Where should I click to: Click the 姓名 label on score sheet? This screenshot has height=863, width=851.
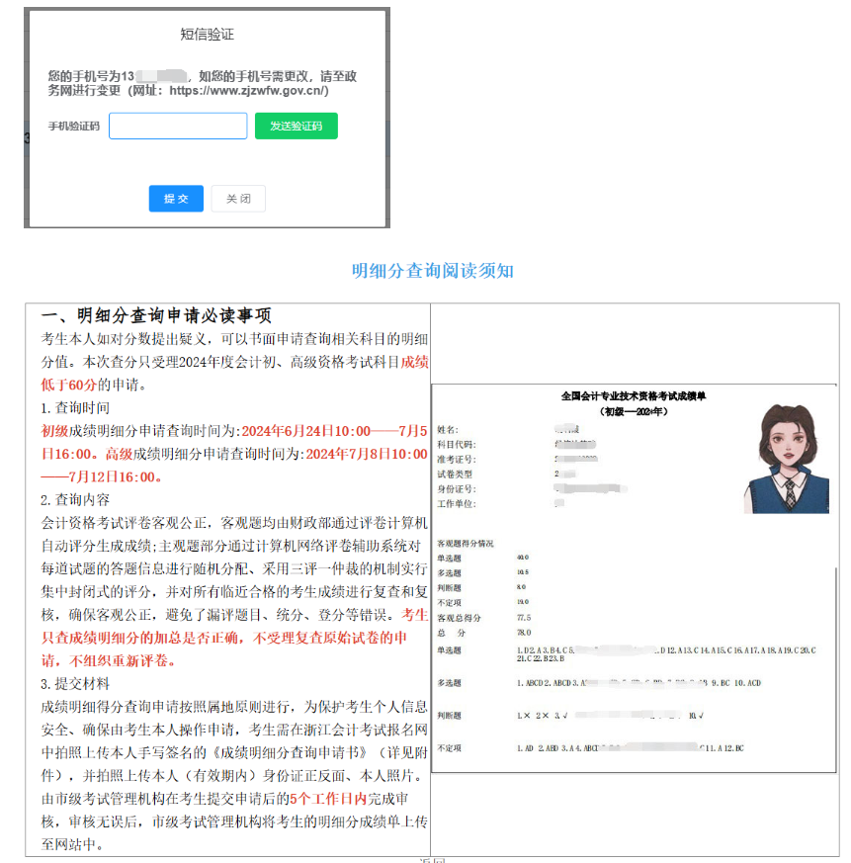coord(448,430)
